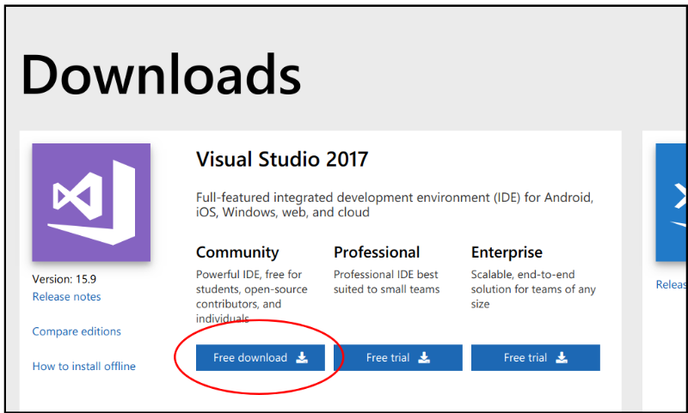
Task: Start the Professional Free trial
Action: pyautogui.click(x=397, y=358)
